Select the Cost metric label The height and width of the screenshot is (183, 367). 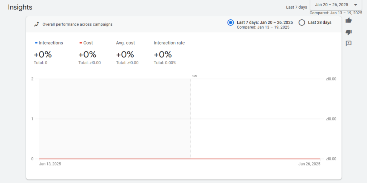coord(88,43)
